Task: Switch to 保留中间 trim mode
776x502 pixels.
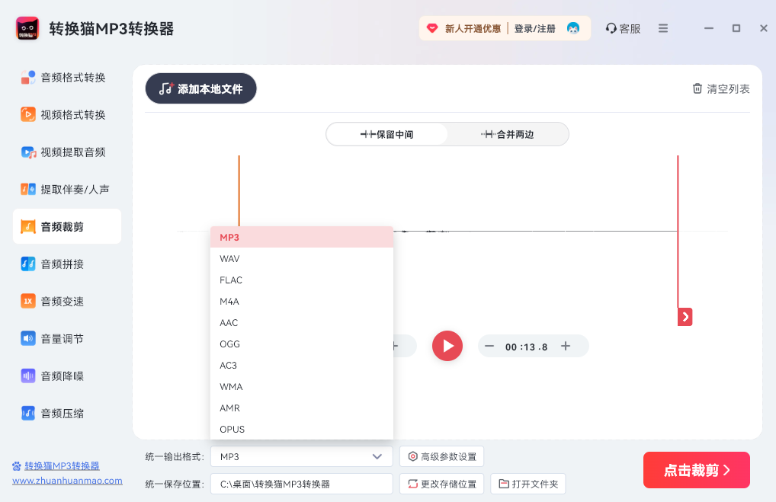Action: [386, 133]
